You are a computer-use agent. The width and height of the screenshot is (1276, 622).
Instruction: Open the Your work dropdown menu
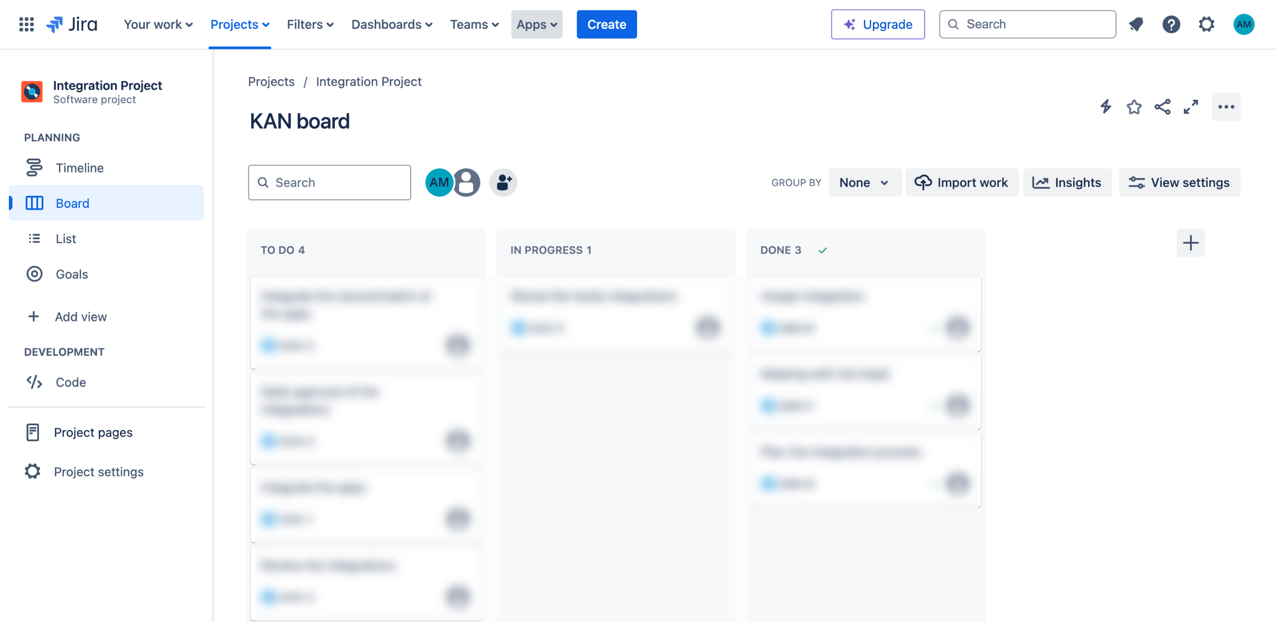click(158, 24)
